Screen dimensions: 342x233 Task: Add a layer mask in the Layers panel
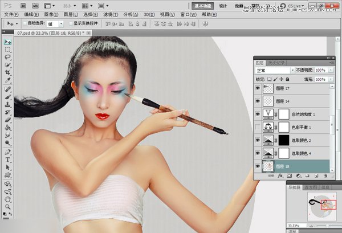click(290, 175)
